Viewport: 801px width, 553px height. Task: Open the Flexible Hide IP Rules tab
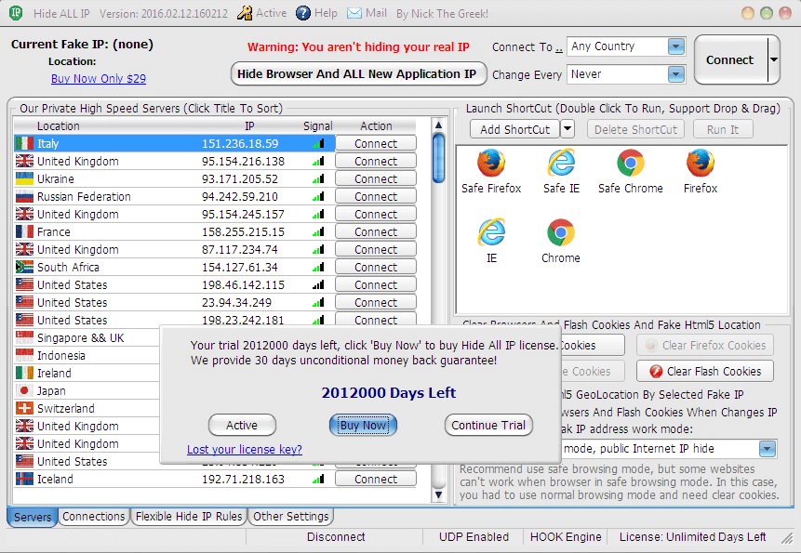tap(189, 516)
